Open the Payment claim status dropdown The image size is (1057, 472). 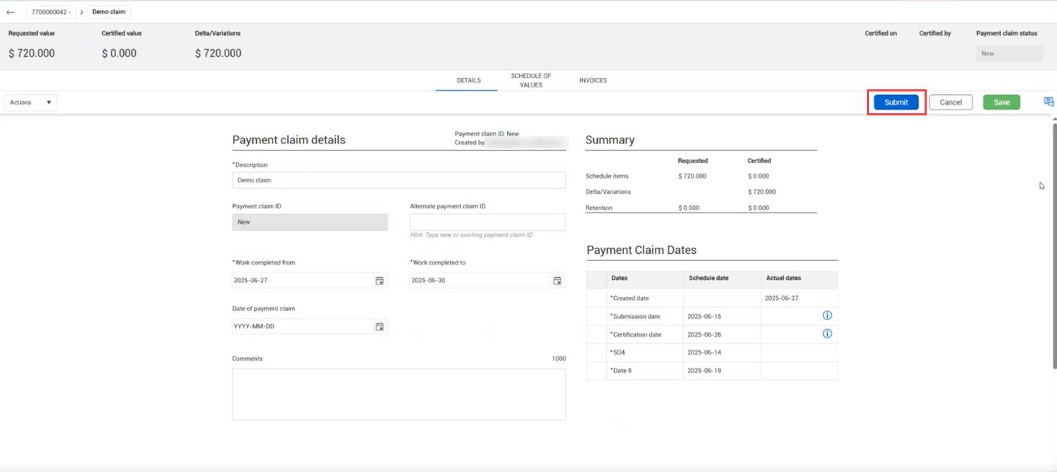pos(1009,53)
